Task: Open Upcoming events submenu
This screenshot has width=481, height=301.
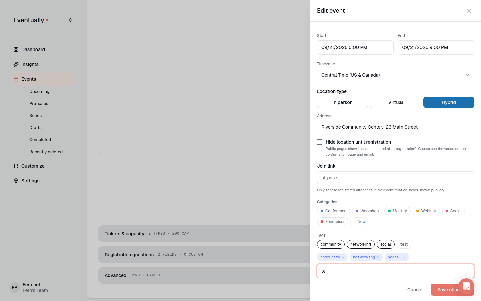Action: tap(39, 92)
